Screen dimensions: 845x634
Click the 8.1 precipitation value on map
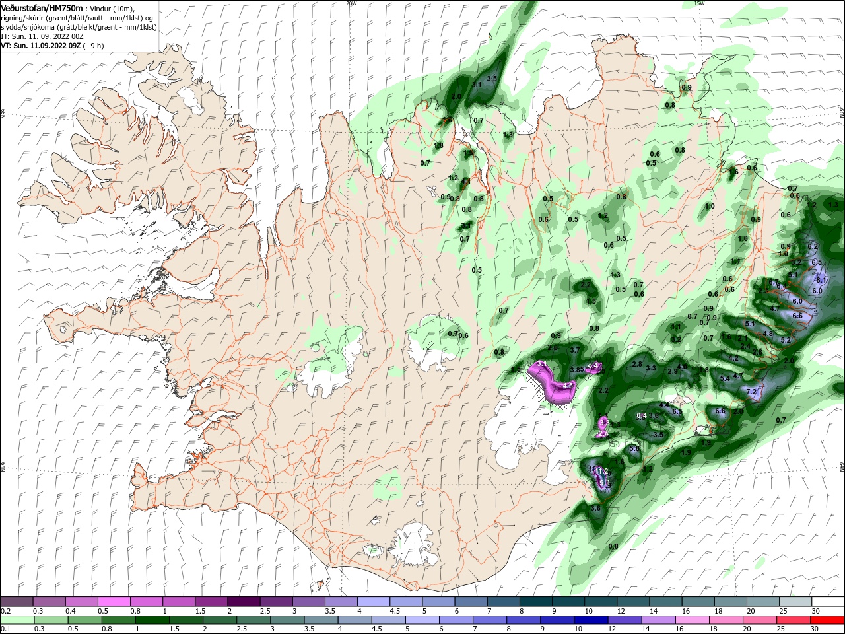[x=821, y=280]
